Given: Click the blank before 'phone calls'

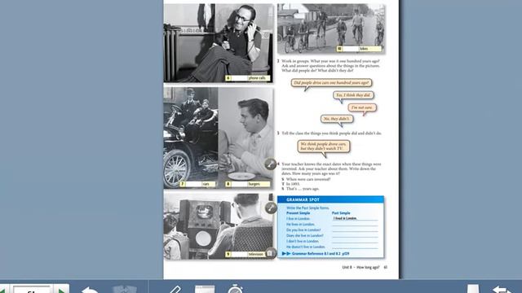Looking at the screenshot, I should (x=239, y=78).
